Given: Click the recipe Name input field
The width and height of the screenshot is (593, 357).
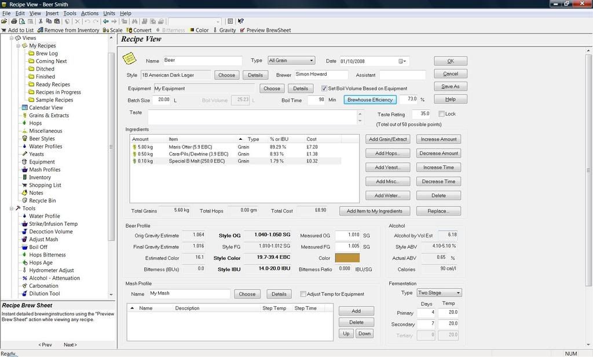Looking at the screenshot, I should [202, 61].
